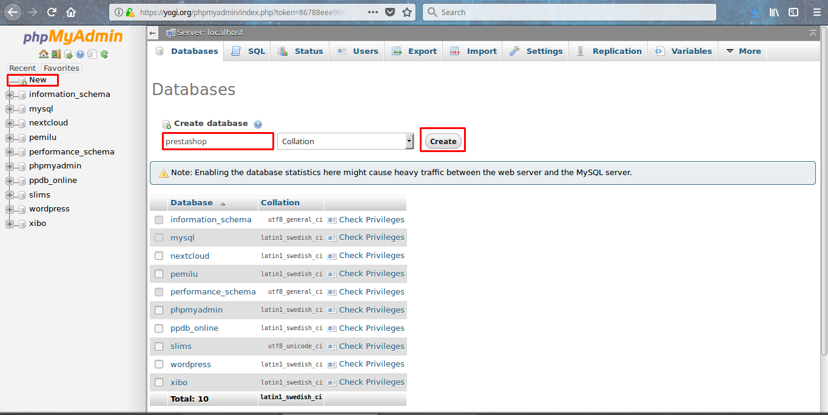Open the Replication tab
The image size is (828, 415).
pos(608,51)
